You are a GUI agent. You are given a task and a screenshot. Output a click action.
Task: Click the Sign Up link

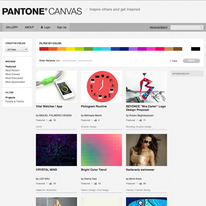pos(62,27)
